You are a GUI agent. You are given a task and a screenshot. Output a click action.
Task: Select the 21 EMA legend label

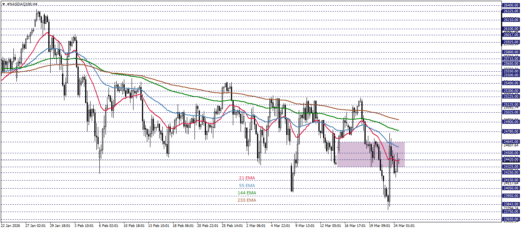pyautogui.click(x=247, y=178)
